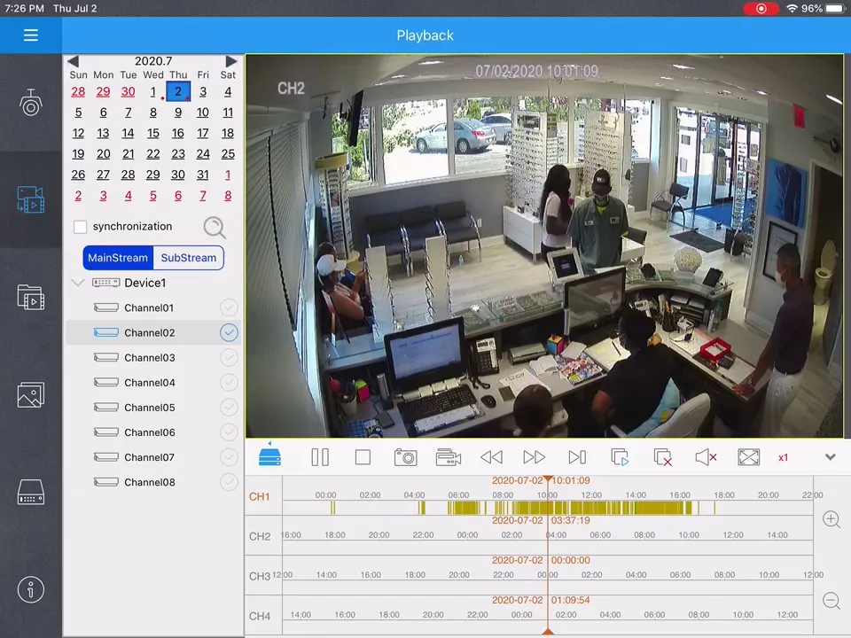Viewport: 851px width, 638px height.
Task: Take a snapshot with the camera icon
Action: click(405, 457)
